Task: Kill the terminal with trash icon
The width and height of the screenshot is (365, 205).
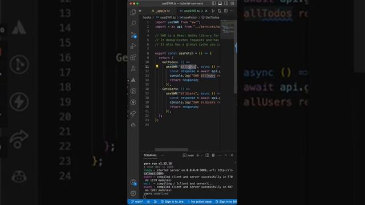Action: 213,155
